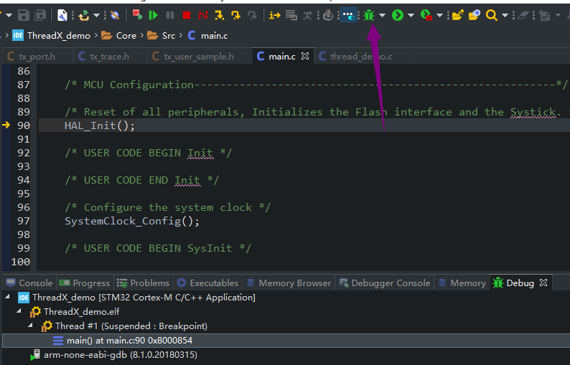Close the main.c editor tab
The height and width of the screenshot is (365, 570).
coord(305,56)
